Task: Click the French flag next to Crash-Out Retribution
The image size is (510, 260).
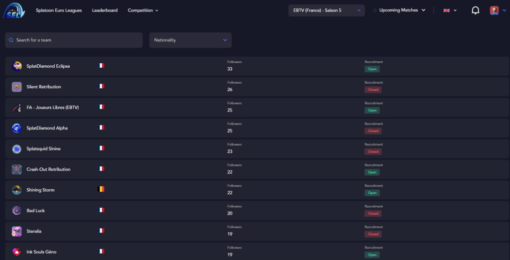Action: (101, 168)
